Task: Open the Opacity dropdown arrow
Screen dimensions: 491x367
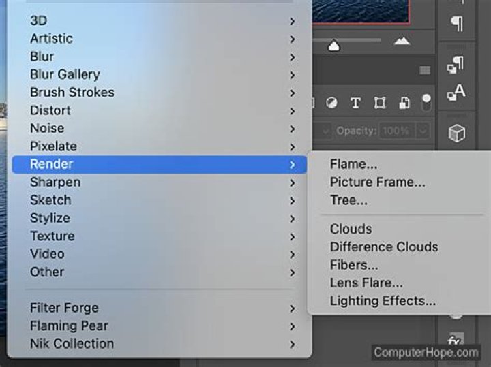Action: pyautogui.click(x=423, y=130)
